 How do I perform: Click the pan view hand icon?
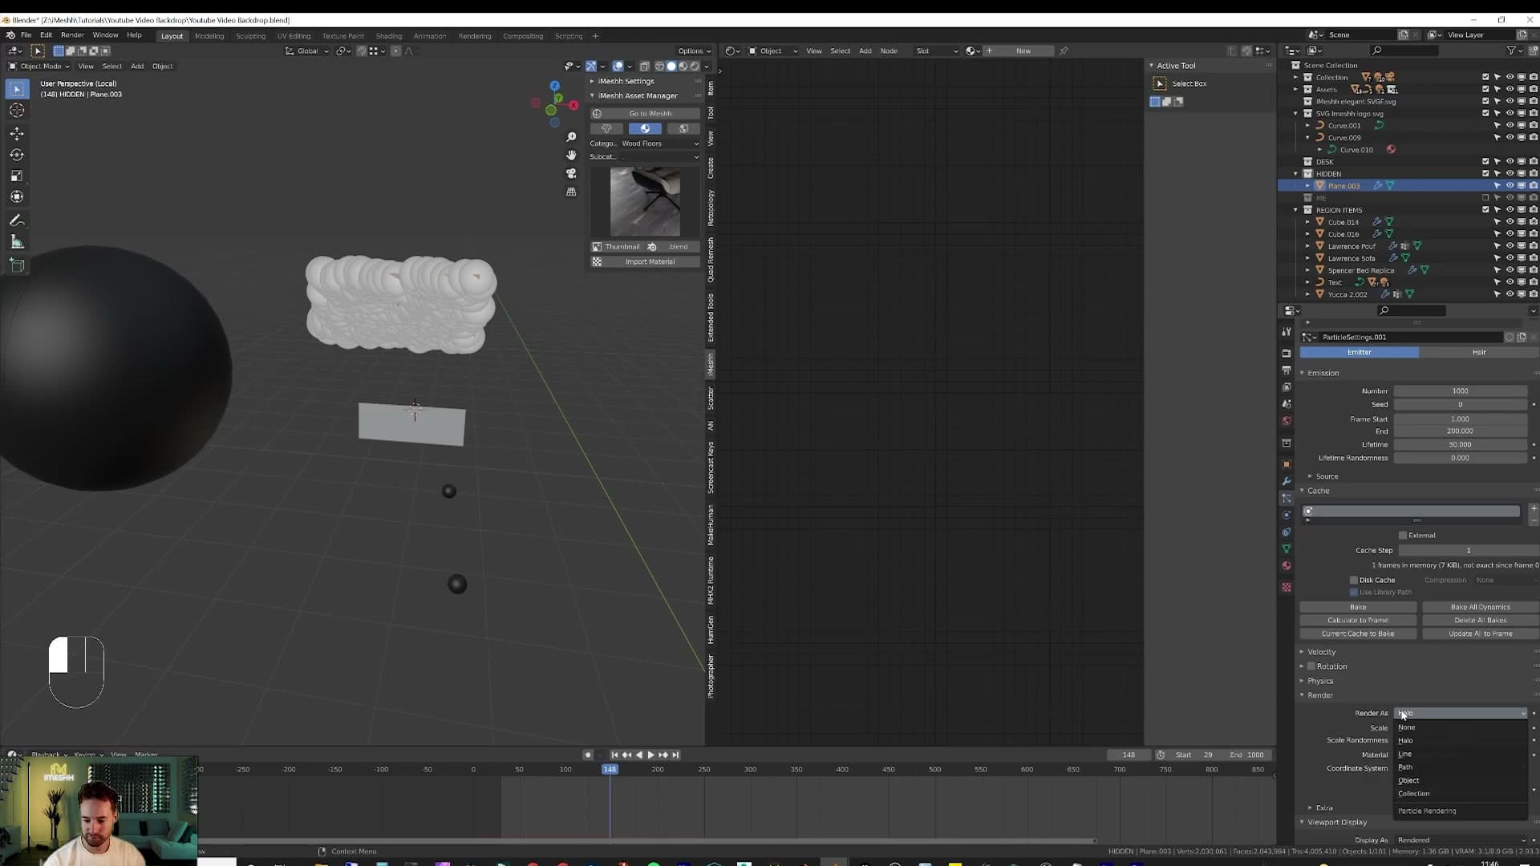click(x=571, y=155)
